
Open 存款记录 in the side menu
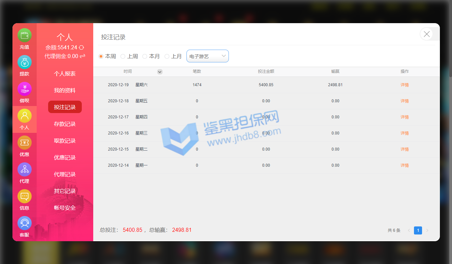pyautogui.click(x=65, y=124)
